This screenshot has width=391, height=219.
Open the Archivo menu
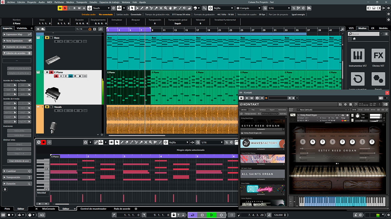11,2
